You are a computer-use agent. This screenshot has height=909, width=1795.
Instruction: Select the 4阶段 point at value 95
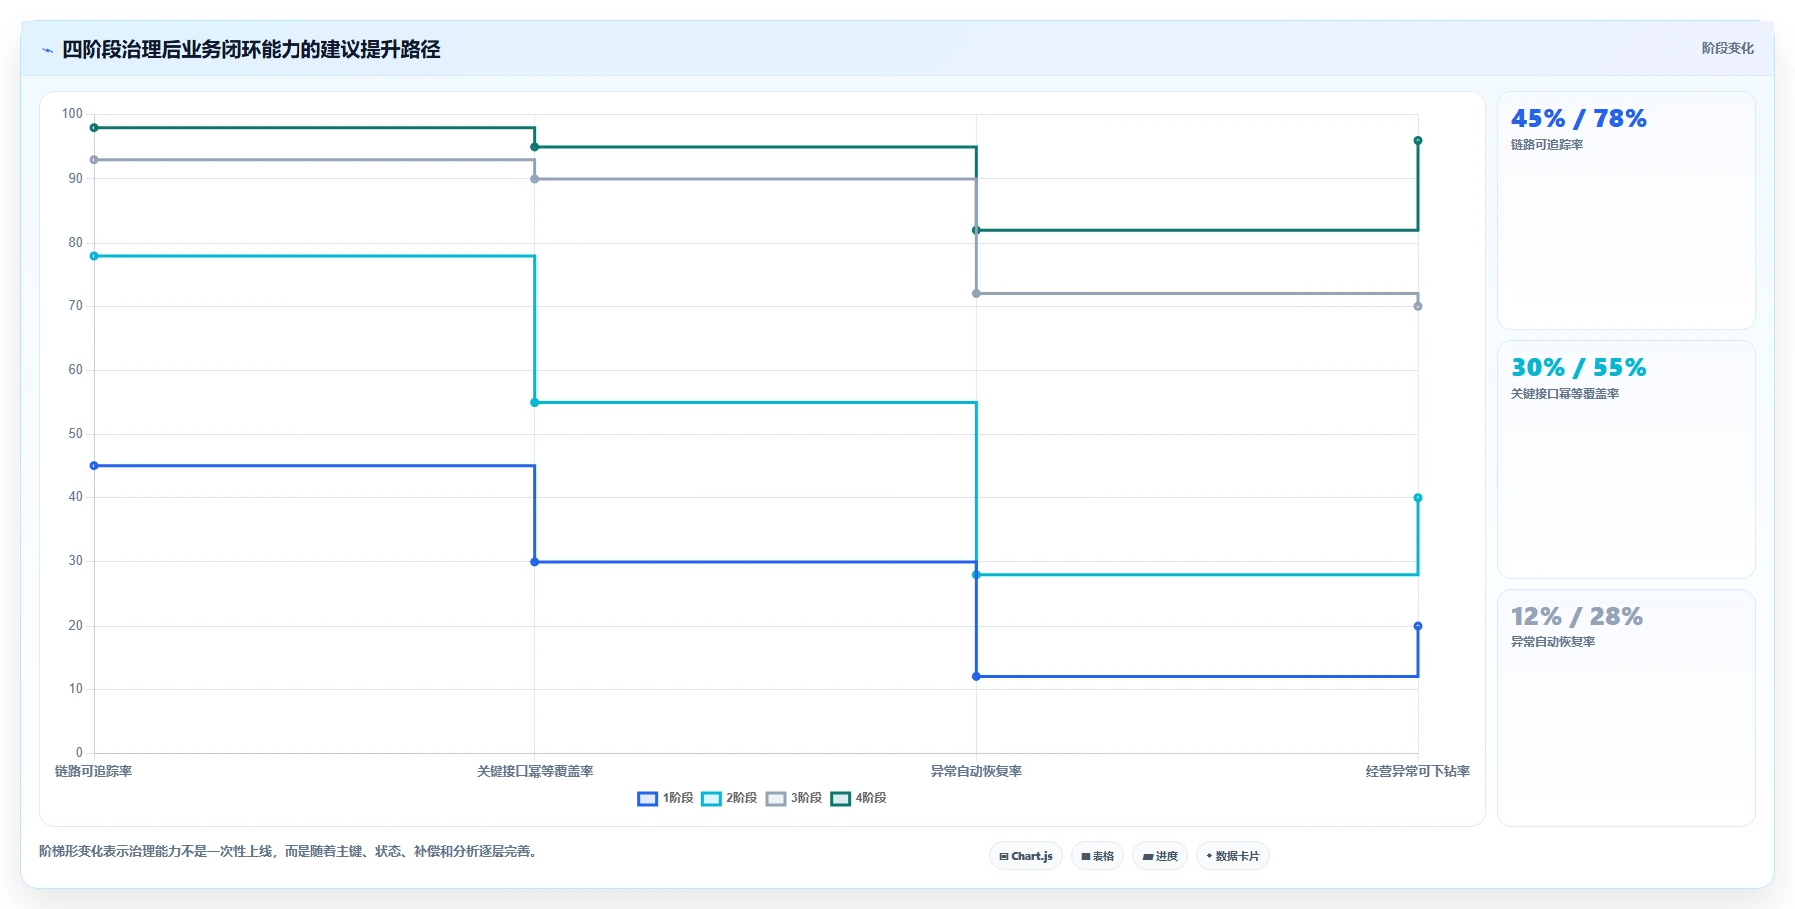(535, 147)
